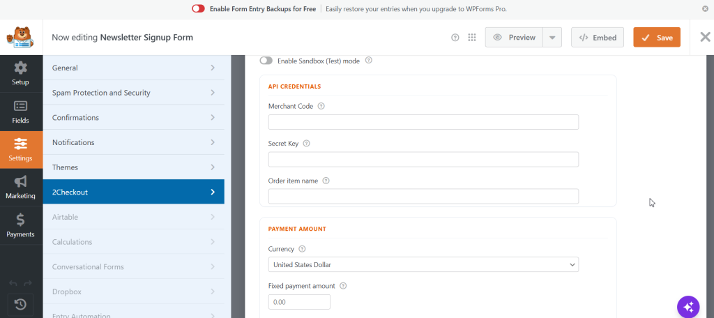Click the redo arrow icon

pyautogui.click(x=28, y=283)
